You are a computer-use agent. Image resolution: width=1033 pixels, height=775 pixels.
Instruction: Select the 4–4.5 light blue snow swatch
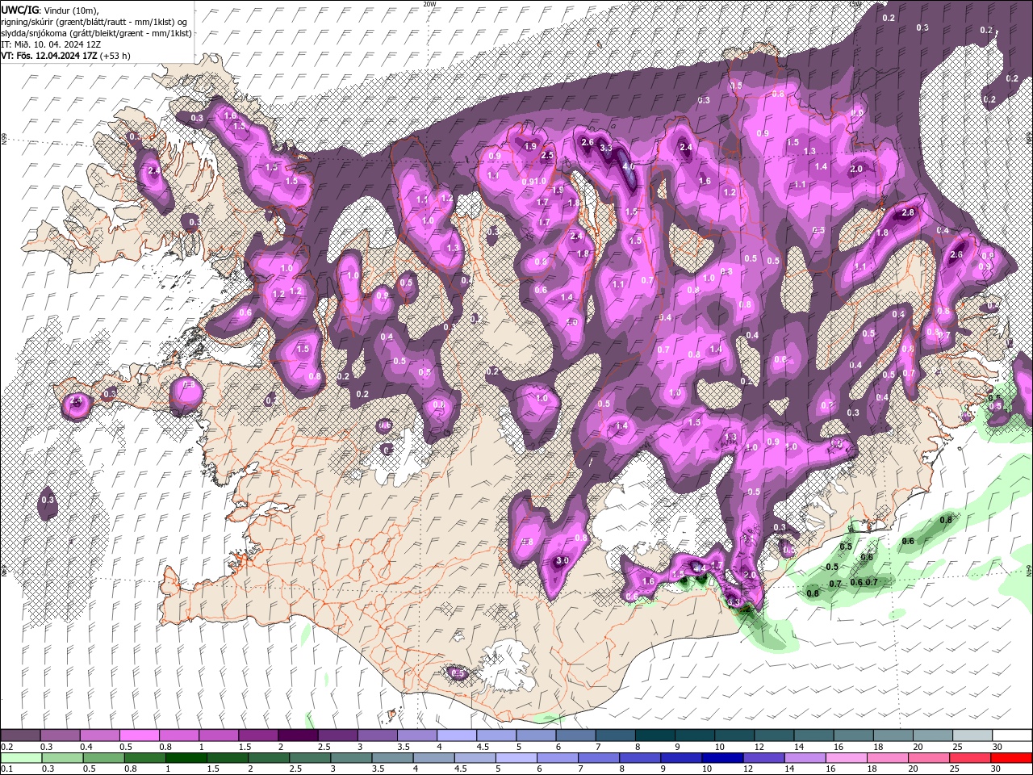pyautogui.click(x=456, y=735)
